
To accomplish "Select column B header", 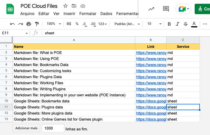I will pos(151,40).
